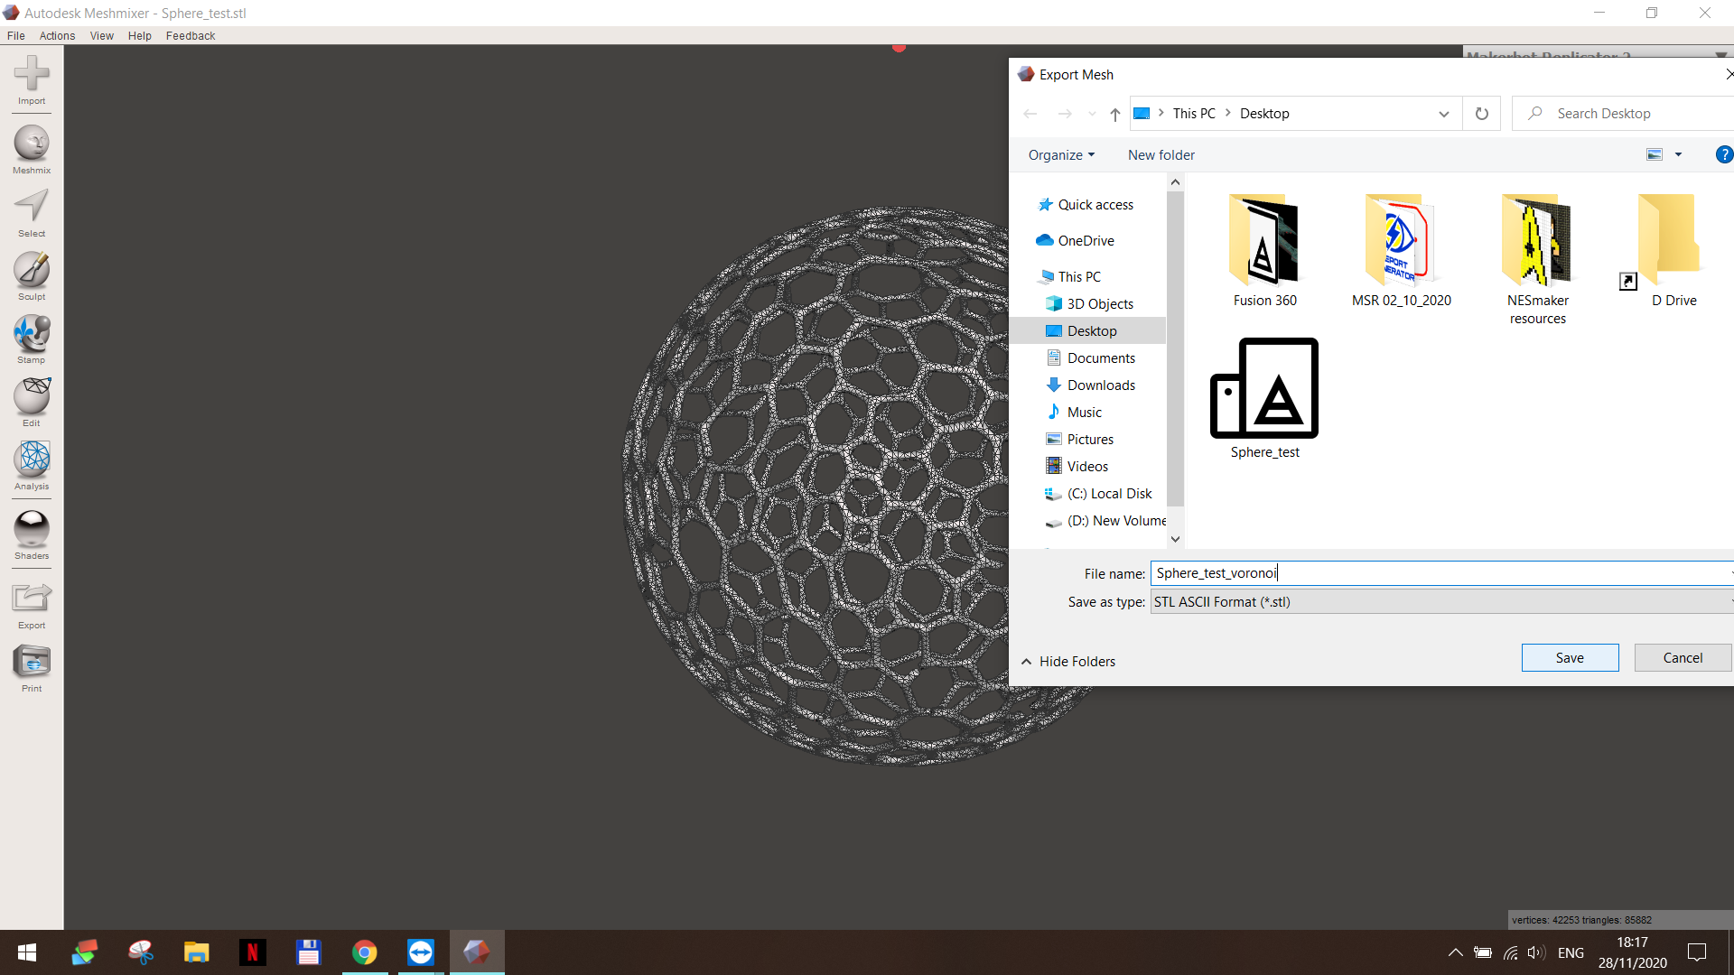This screenshot has width=1734, height=975.
Task: Open the Analysis tool
Action: pyautogui.click(x=32, y=460)
